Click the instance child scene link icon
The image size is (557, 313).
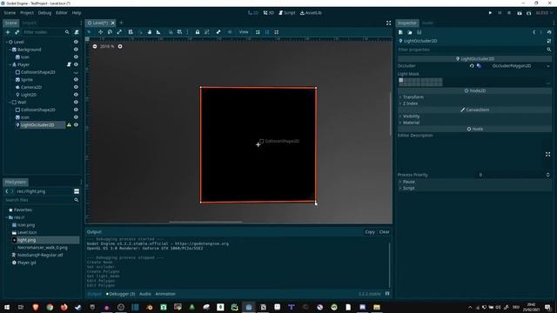17,32
